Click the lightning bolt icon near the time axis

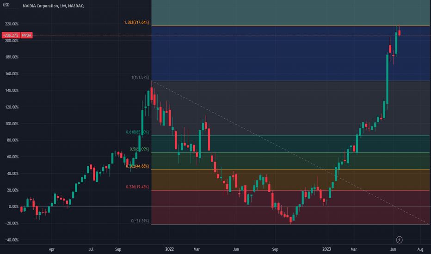click(x=399, y=240)
